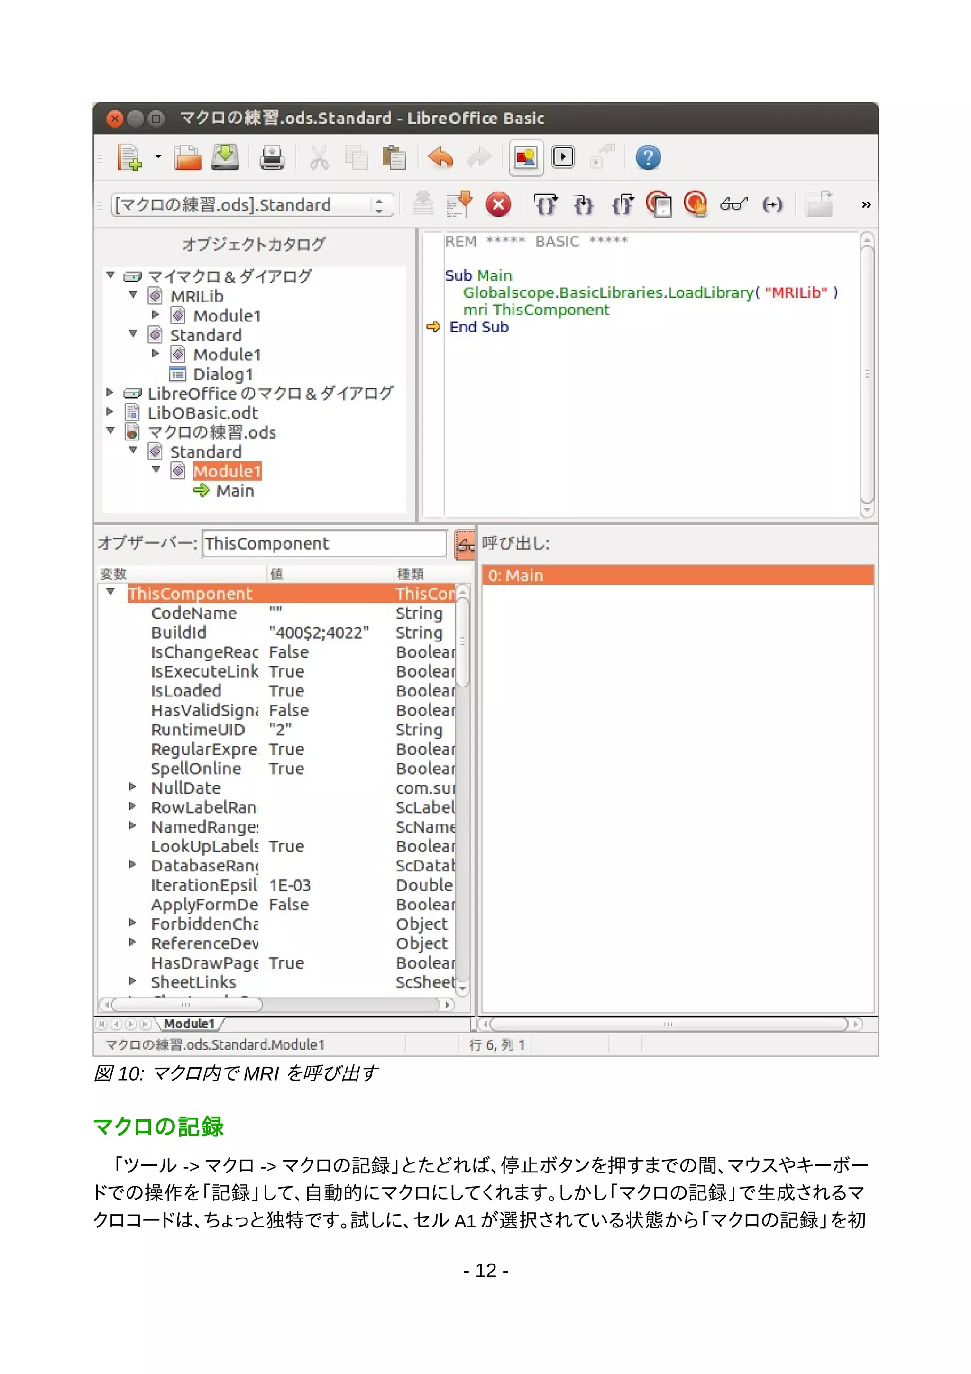Click the Select Macro play icon
Screen dimensions: 971x1374
[563, 157]
